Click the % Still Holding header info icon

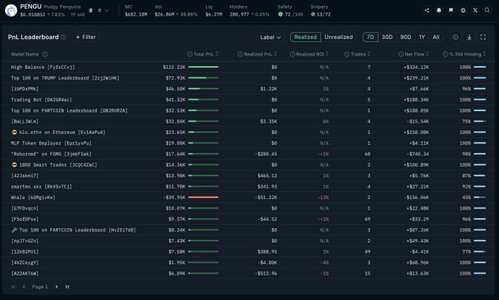445,54
